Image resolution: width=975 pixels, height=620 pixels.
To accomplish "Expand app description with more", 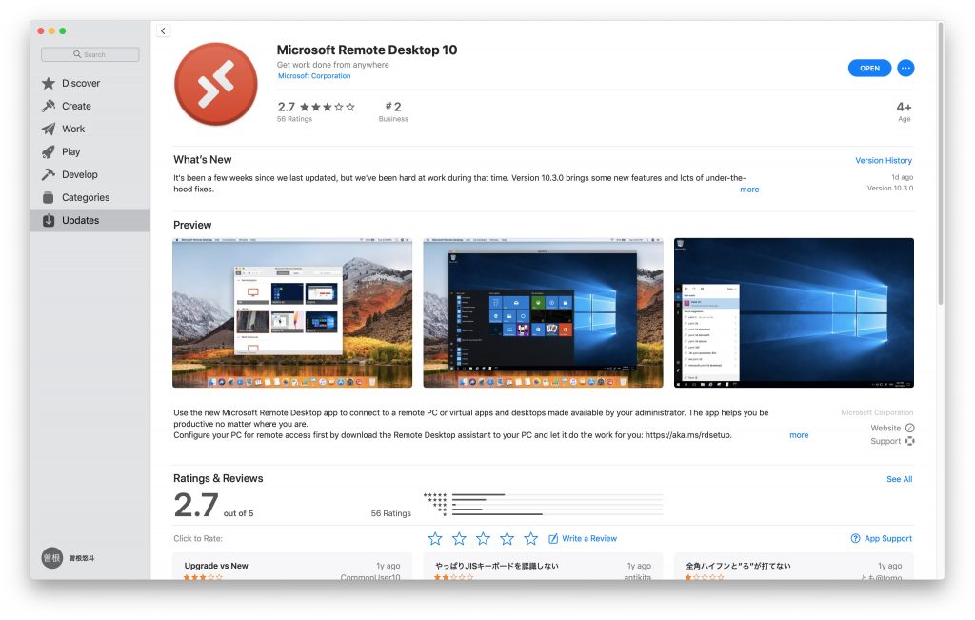I will 799,435.
